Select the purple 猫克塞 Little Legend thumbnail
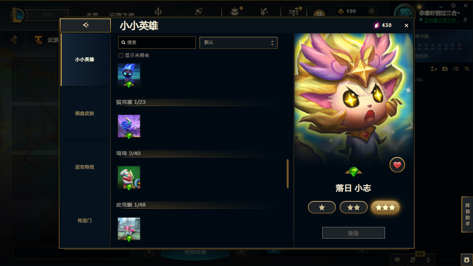The height and width of the screenshot is (266, 473). coord(129,126)
